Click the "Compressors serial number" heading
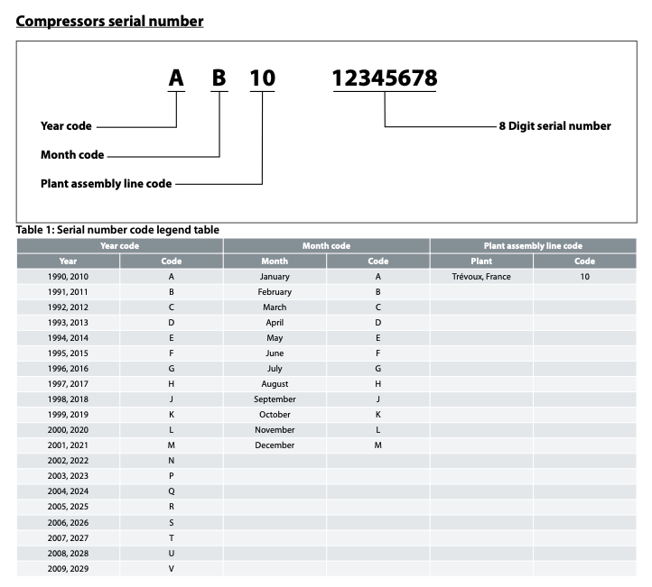The image size is (652, 587). (109, 21)
